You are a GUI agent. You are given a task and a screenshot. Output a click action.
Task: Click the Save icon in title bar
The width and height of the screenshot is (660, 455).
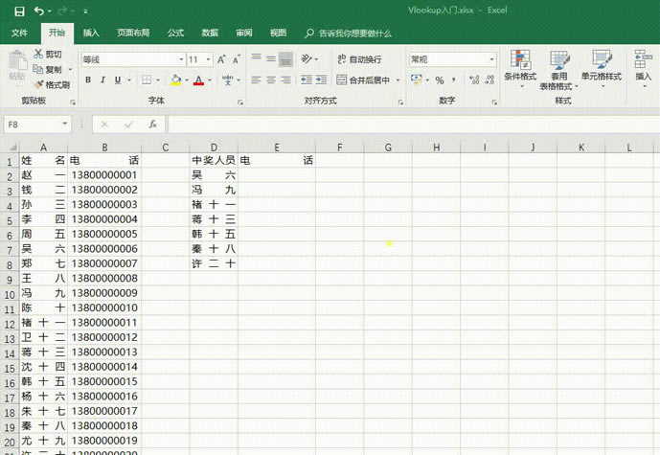(19, 11)
